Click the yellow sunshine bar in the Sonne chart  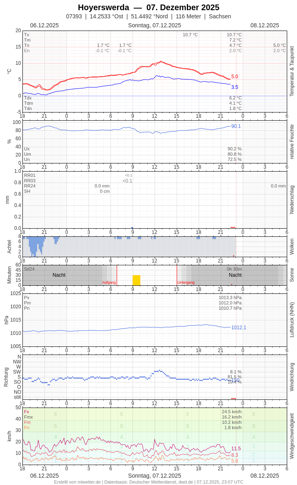pos(136,280)
